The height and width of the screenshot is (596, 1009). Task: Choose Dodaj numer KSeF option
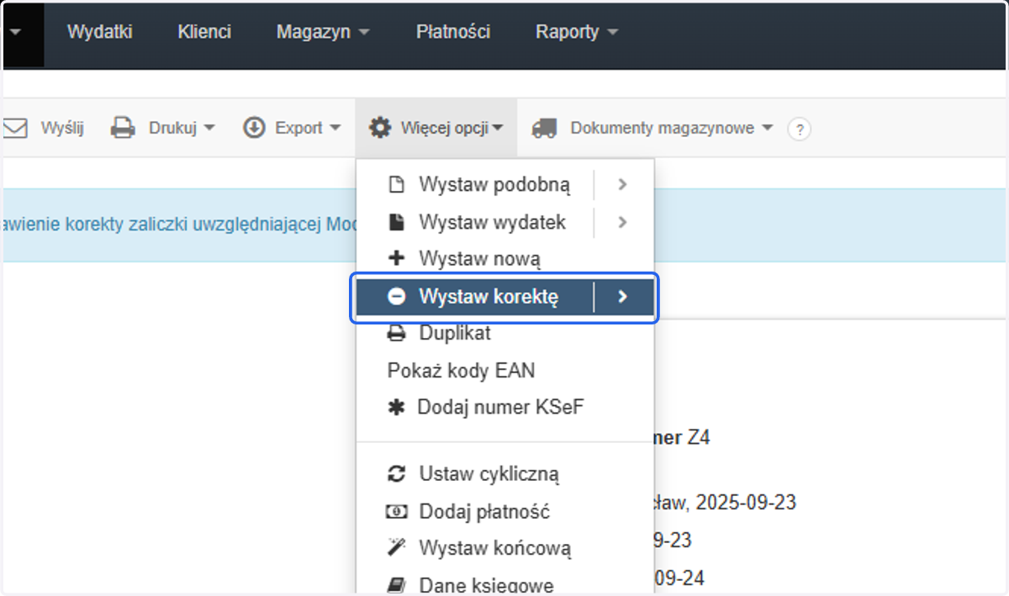pos(500,408)
